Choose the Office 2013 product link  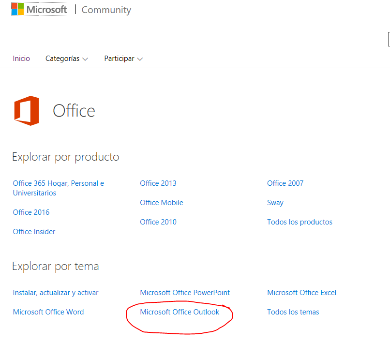(158, 183)
